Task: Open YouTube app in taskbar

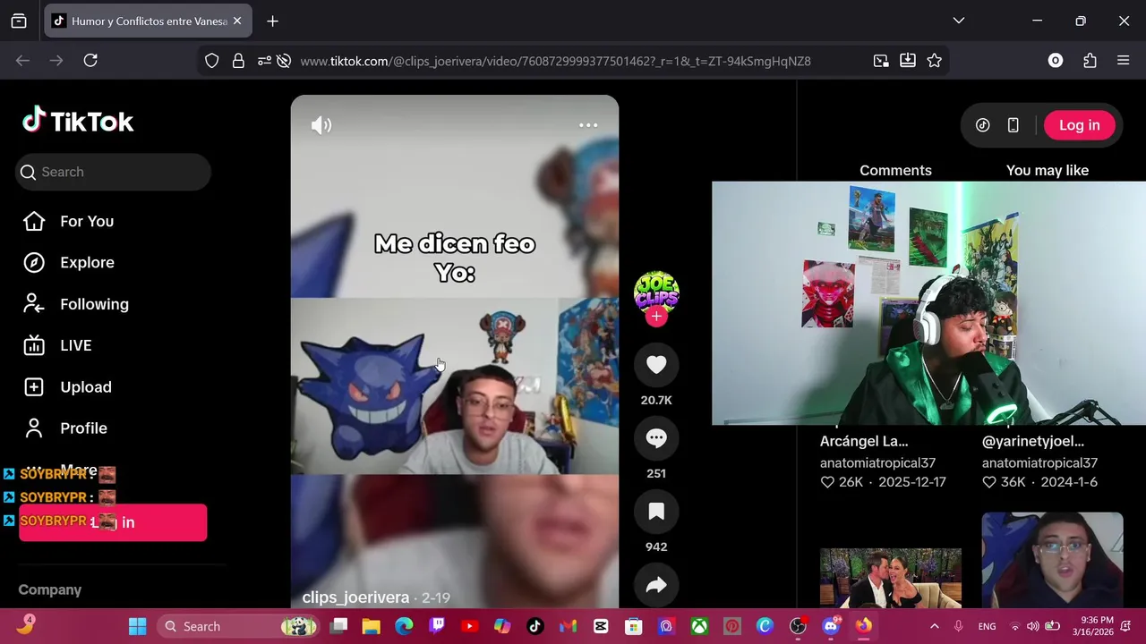Action: [x=469, y=626]
